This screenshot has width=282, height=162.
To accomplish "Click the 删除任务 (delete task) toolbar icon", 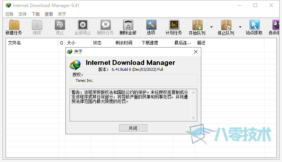I will (x=105, y=25).
